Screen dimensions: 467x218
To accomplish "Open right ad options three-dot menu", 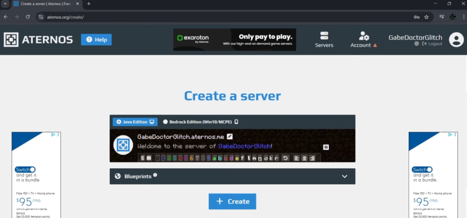I will point(456,135).
